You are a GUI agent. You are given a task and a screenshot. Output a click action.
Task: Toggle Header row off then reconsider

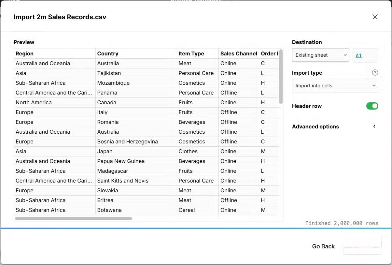[372, 106]
